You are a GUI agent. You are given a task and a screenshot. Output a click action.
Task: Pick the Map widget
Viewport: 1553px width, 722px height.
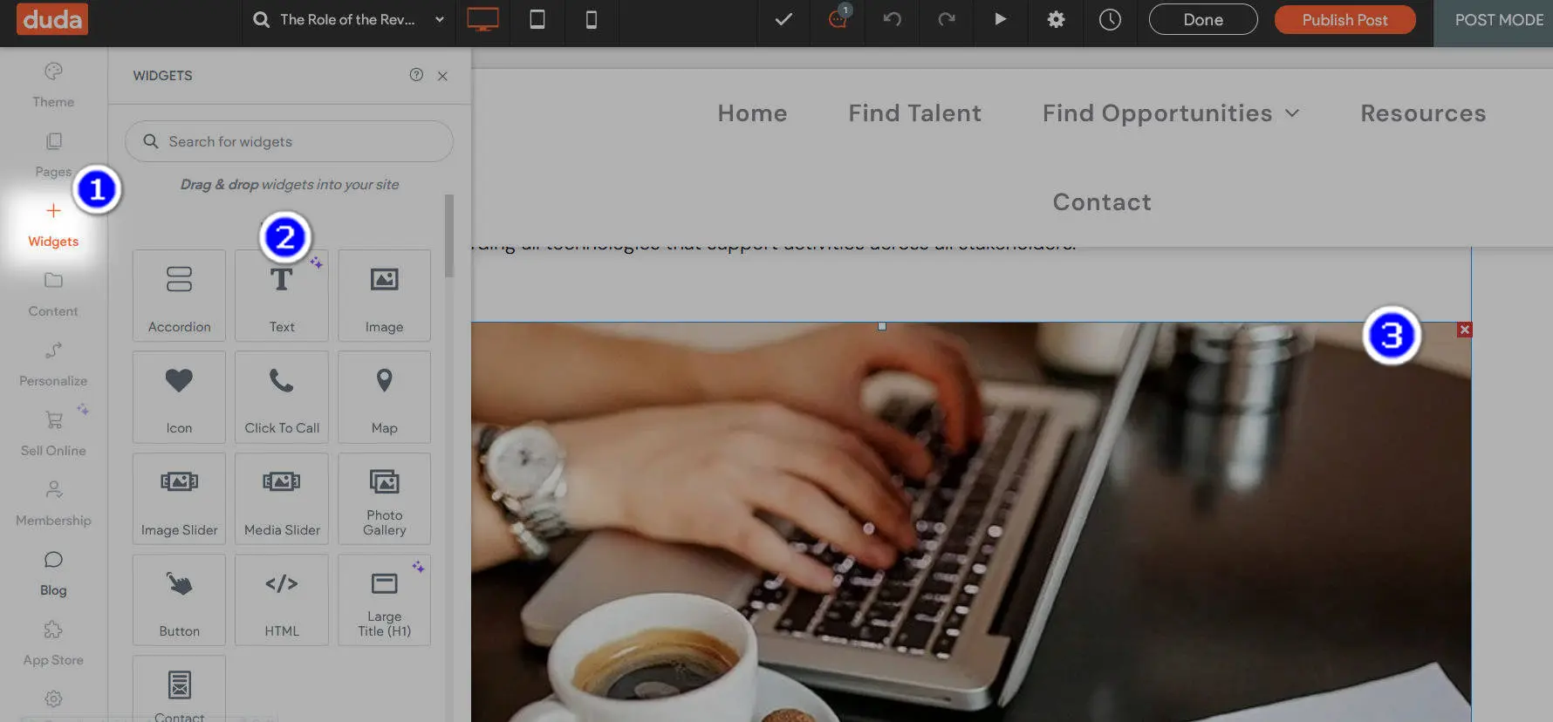384,397
